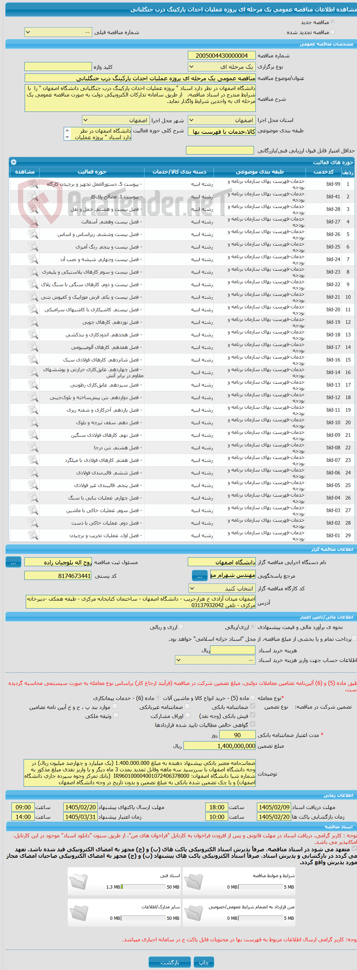Open view icon for row bld-20
This screenshot has height=970, width=357.
(x=33, y=309)
